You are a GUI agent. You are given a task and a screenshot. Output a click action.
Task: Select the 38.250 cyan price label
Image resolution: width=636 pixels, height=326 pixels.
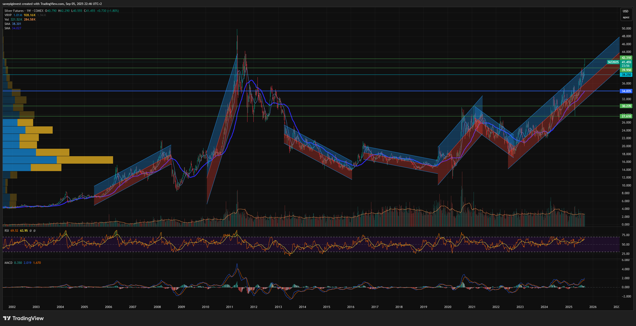[x=626, y=75]
